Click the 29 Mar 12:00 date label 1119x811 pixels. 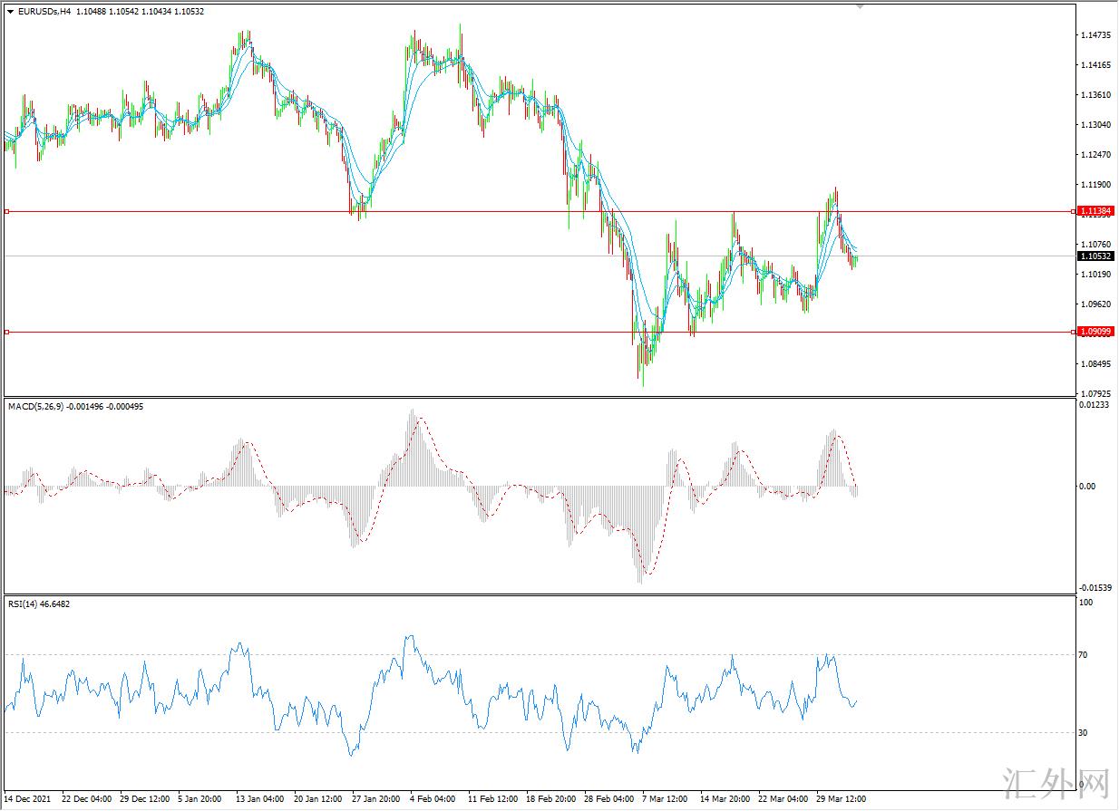pyautogui.click(x=842, y=799)
